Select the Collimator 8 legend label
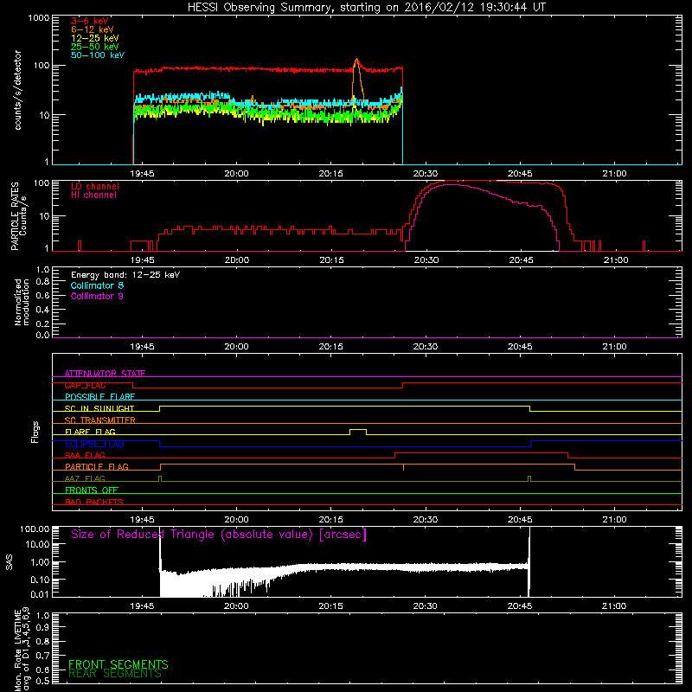Image resolution: width=692 pixels, height=692 pixels. (x=97, y=285)
